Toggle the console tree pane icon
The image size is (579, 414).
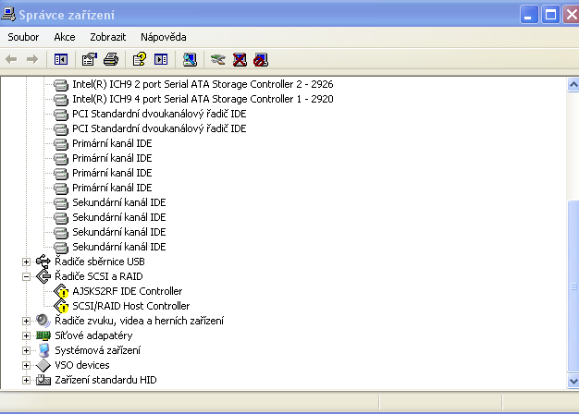(x=61, y=59)
